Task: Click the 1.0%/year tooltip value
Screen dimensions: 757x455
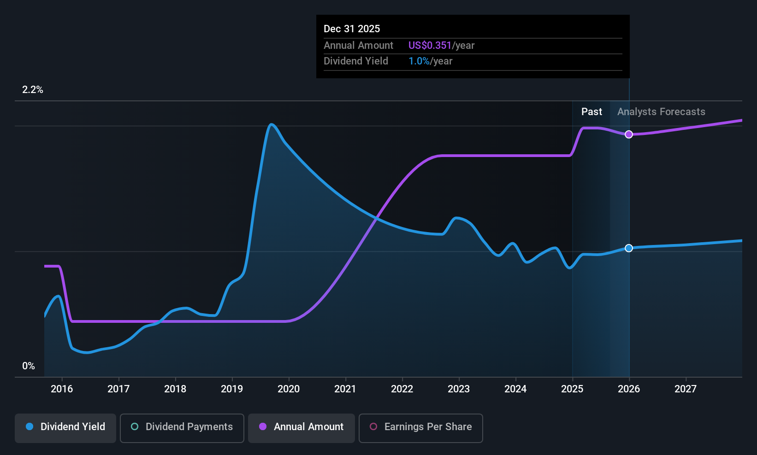Action: [430, 61]
